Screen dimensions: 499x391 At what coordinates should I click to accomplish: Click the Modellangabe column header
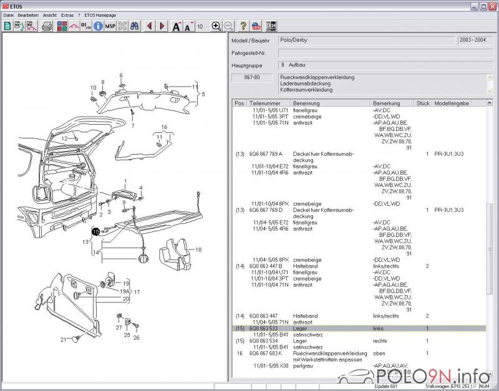pyautogui.click(x=452, y=103)
